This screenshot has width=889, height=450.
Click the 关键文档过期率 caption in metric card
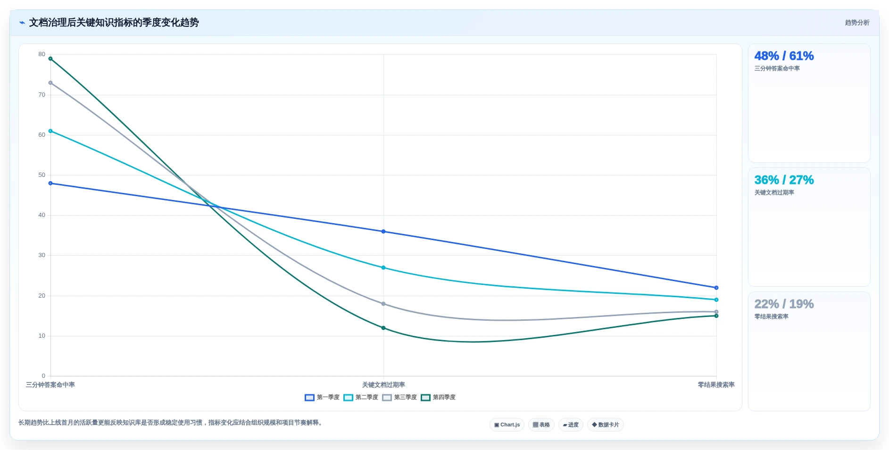774,192
